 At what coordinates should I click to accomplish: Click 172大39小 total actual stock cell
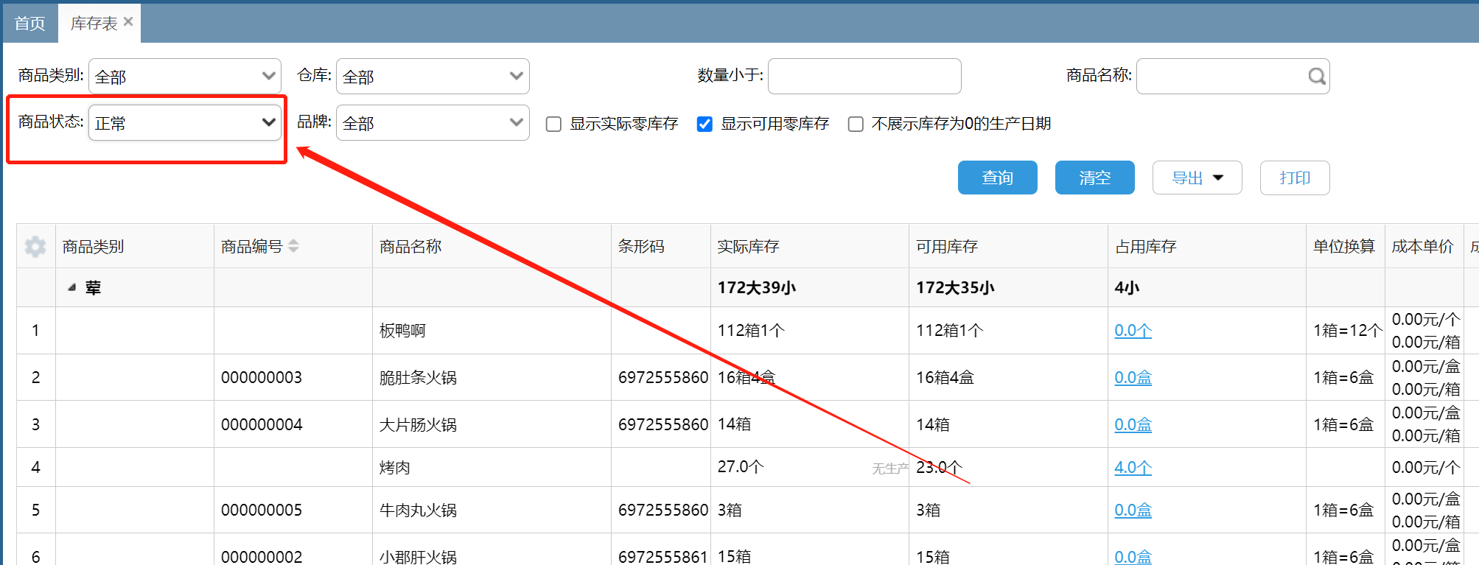pyautogui.click(x=809, y=288)
